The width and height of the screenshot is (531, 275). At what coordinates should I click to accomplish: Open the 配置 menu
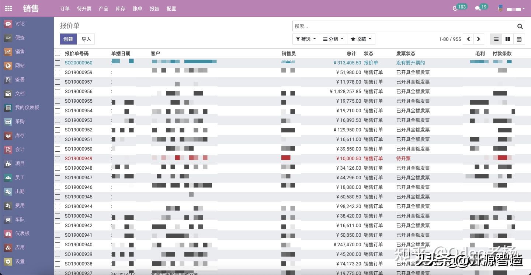(x=171, y=8)
